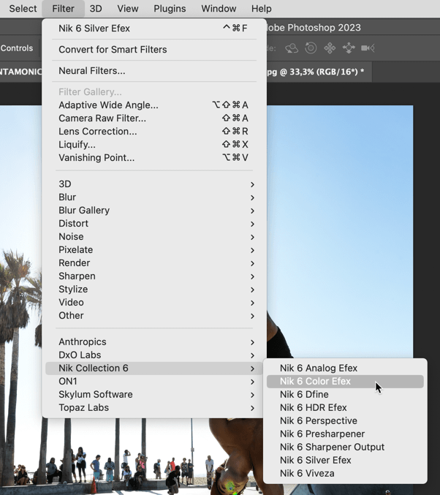Expand the Noise submenu

[154, 237]
